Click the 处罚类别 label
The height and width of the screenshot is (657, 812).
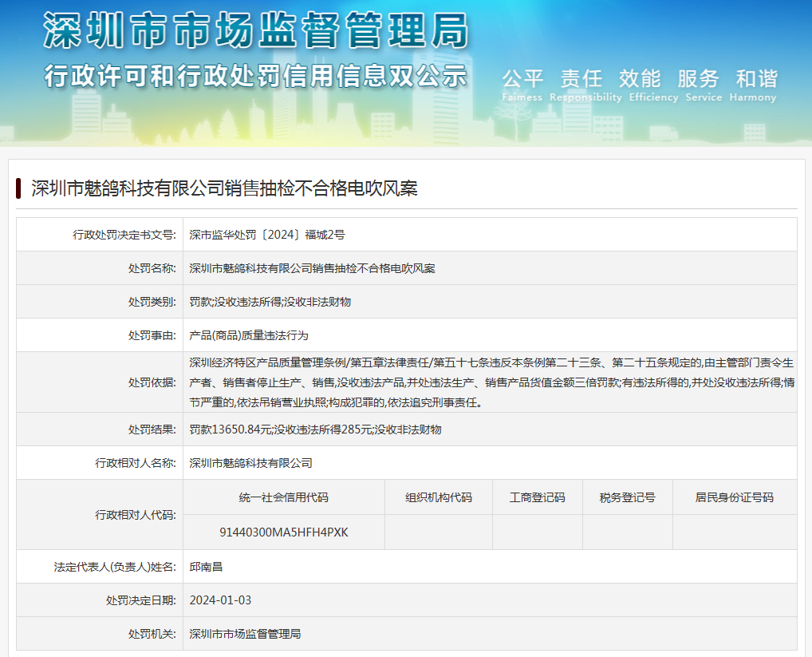(152, 302)
